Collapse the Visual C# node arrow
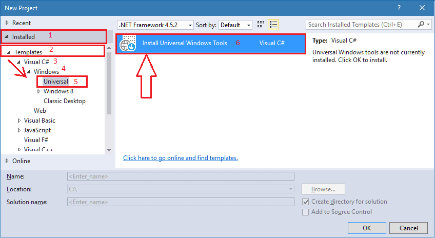 (x=18, y=62)
